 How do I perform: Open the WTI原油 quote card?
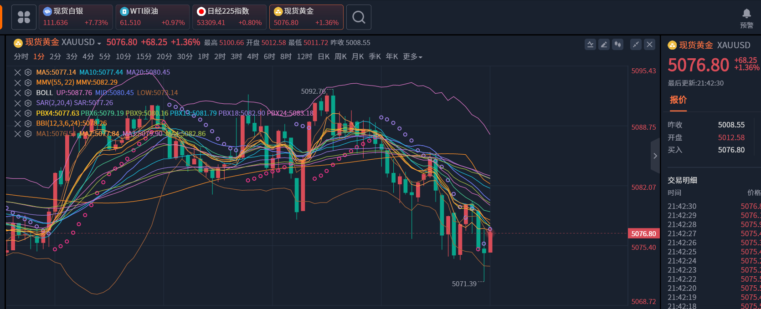coord(152,17)
